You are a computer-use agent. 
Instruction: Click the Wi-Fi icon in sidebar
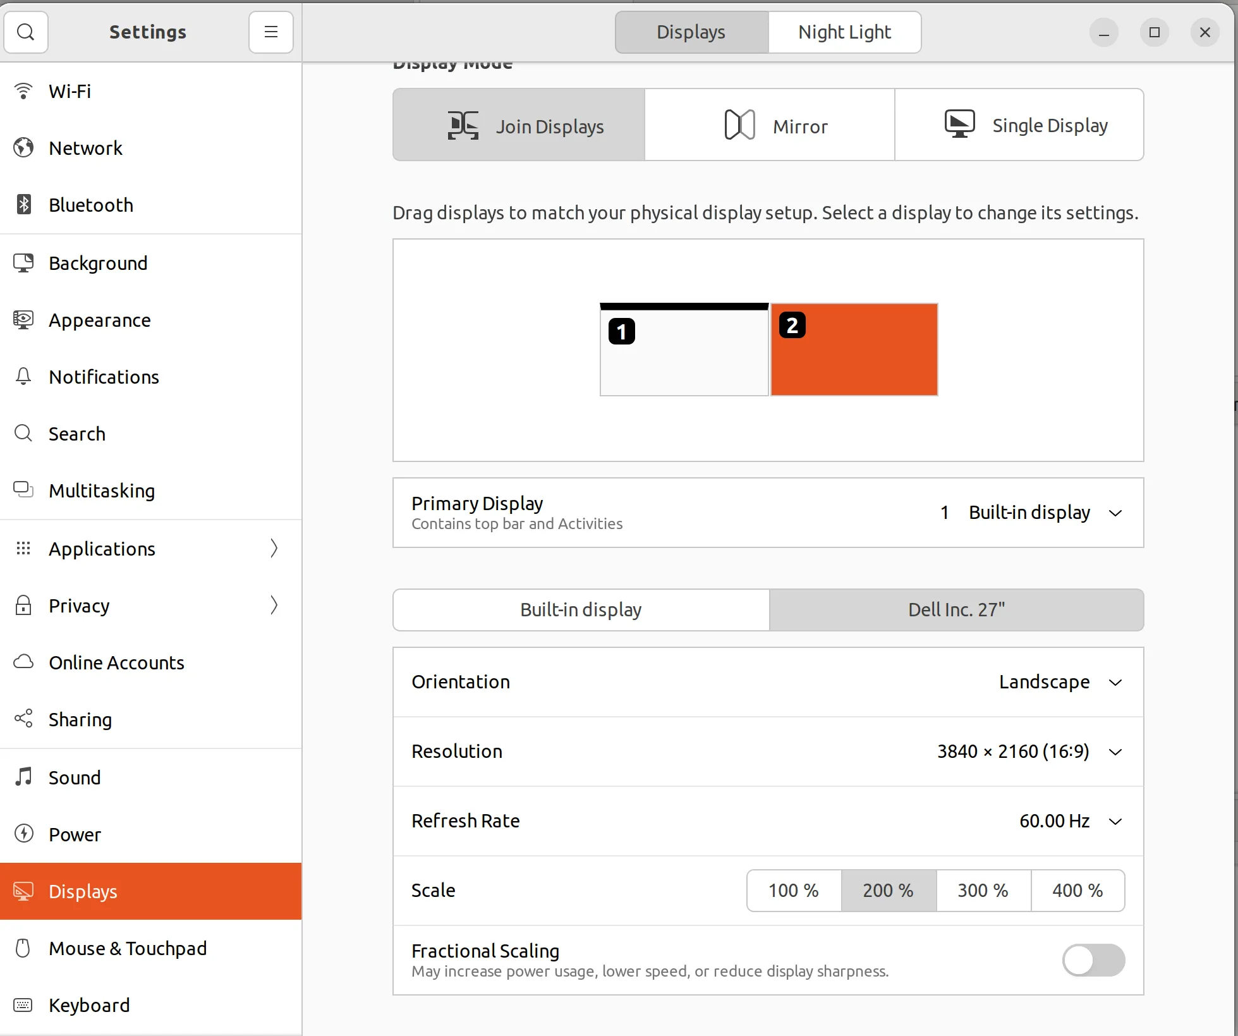23,91
